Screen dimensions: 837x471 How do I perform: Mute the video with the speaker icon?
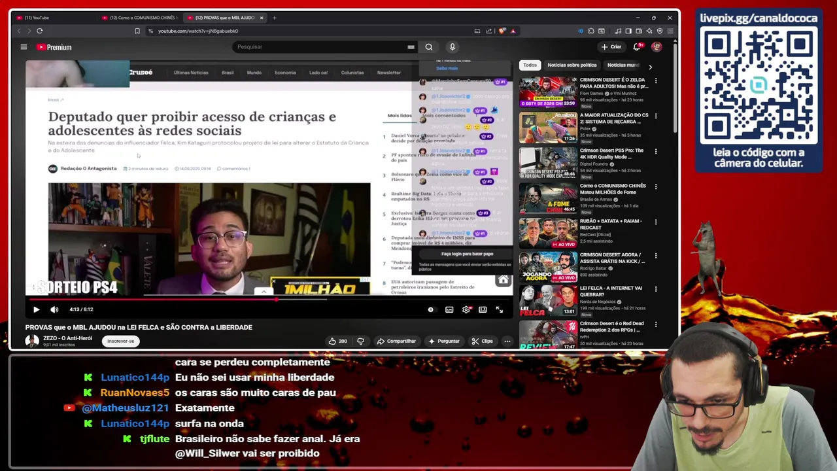tap(54, 309)
